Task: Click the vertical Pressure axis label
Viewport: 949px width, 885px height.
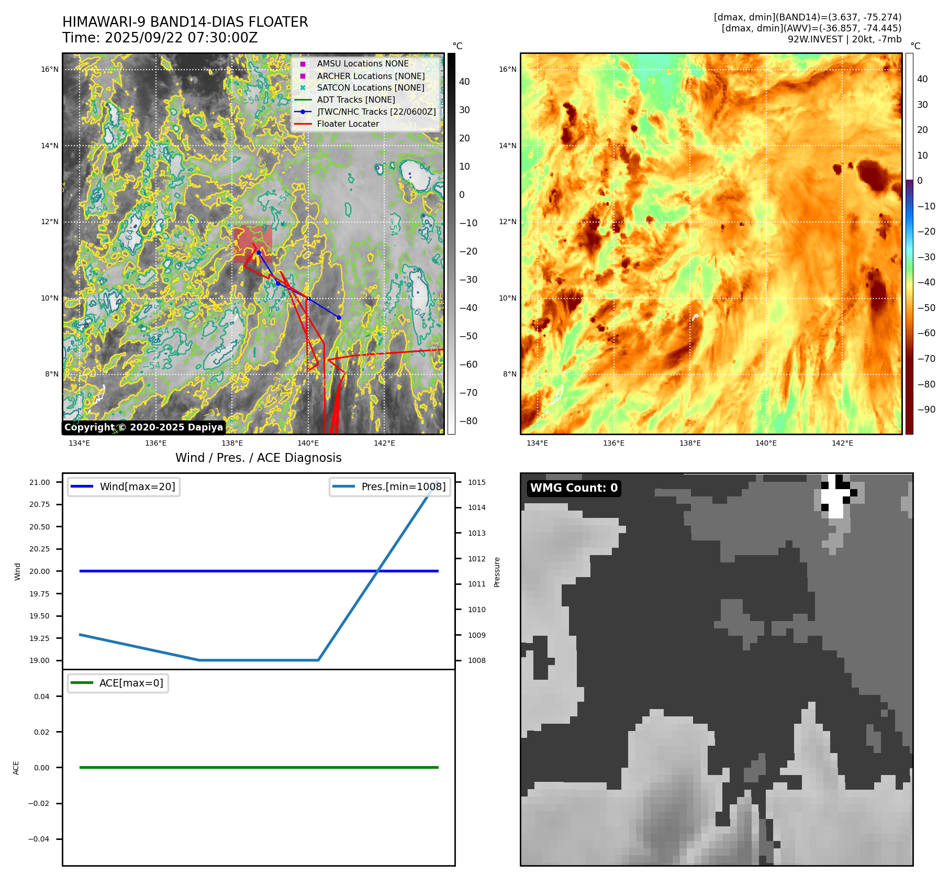Action: coord(497,572)
